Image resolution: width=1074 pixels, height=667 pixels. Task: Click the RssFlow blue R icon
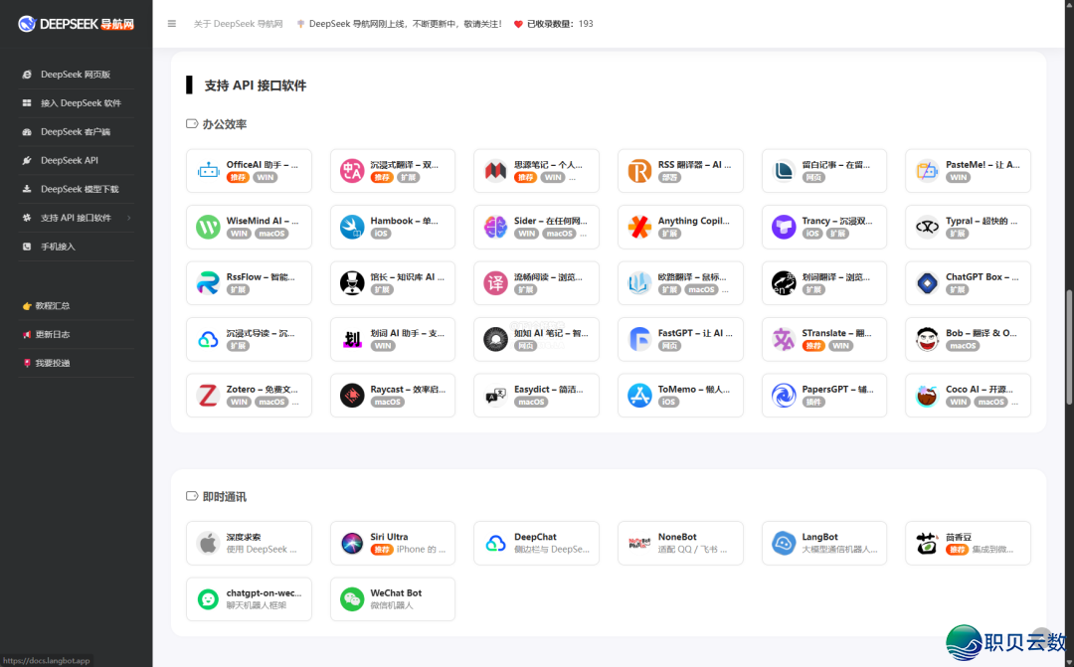coord(208,283)
